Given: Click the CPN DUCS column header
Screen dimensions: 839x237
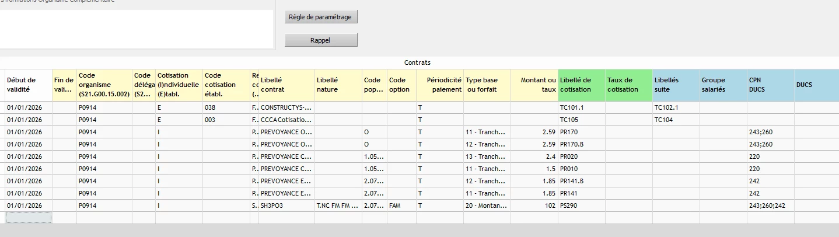Looking at the screenshot, I should click(x=770, y=85).
